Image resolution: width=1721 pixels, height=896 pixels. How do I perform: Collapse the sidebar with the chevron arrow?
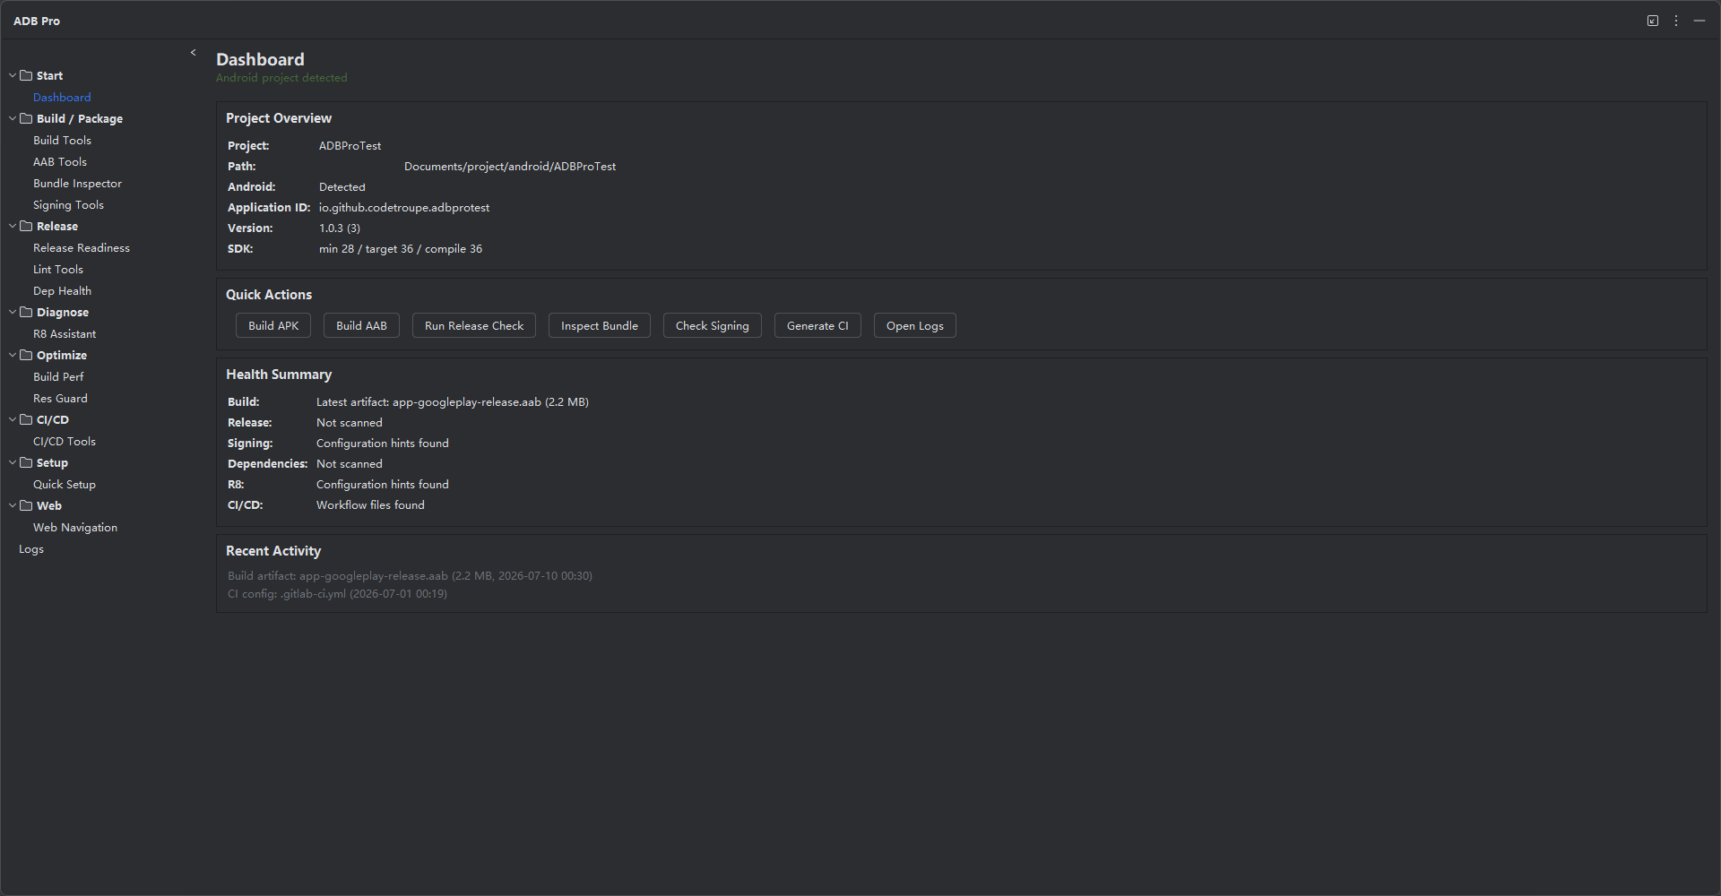tap(193, 53)
